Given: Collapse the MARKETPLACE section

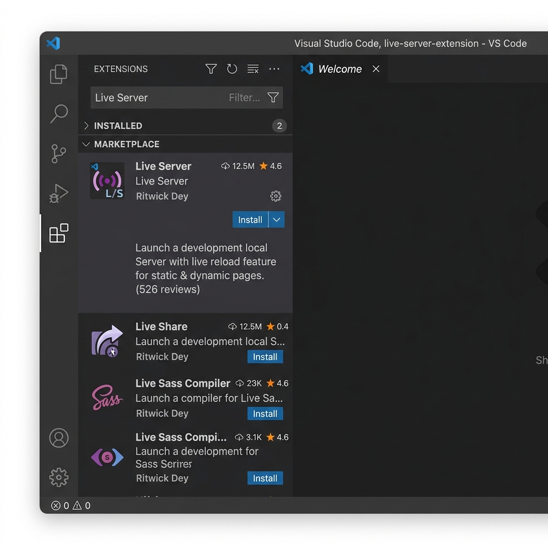Looking at the screenshot, I should [185, 144].
